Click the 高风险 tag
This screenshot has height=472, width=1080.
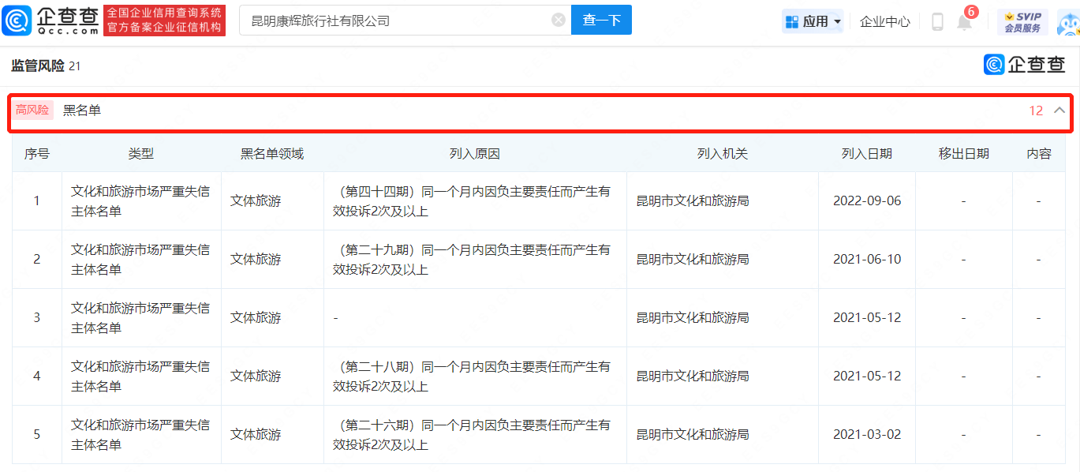click(32, 111)
